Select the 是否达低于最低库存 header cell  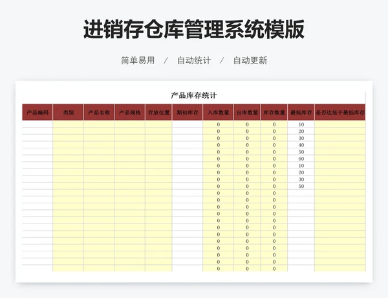click(x=340, y=112)
